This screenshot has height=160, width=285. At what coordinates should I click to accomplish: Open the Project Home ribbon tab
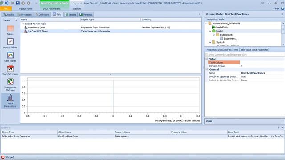[x=25, y=9]
